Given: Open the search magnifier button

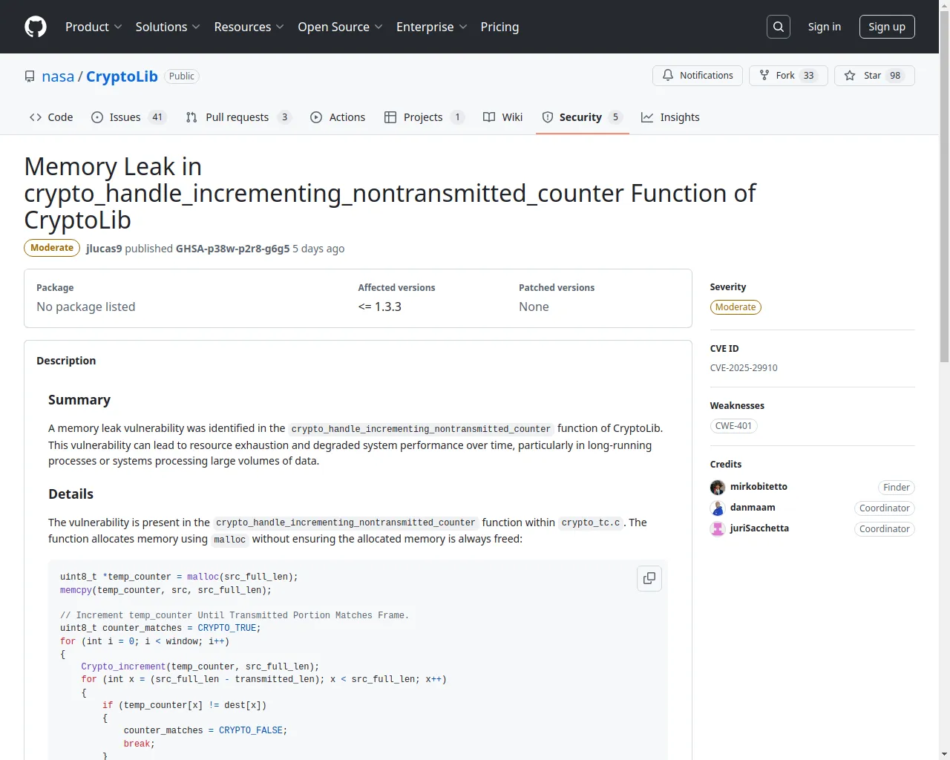Looking at the screenshot, I should point(779,27).
